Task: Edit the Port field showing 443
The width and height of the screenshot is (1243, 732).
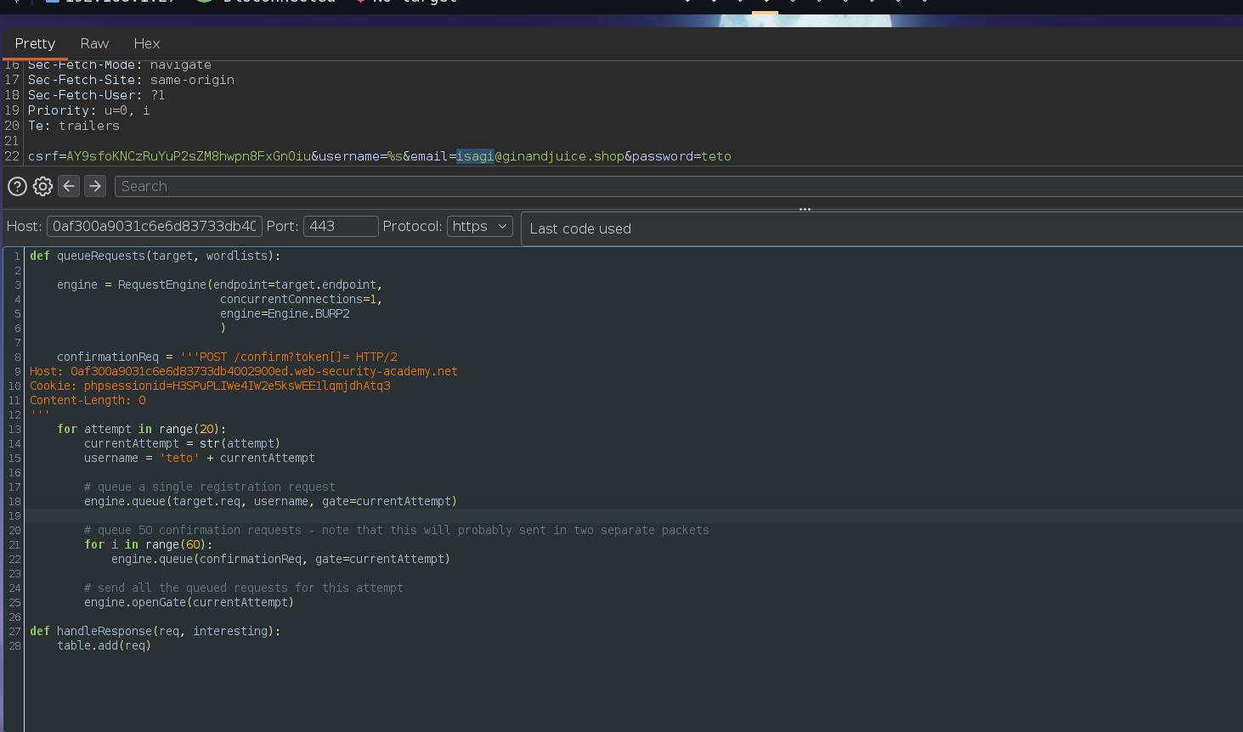Action: click(x=341, y=226)
